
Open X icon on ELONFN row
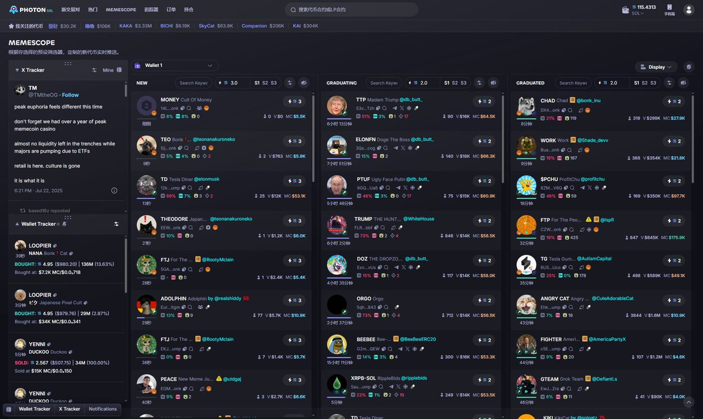point(403,148)
